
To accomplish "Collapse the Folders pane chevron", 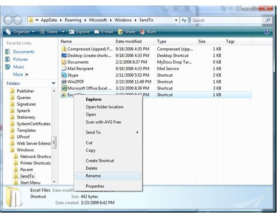I will tap(54, 83).
